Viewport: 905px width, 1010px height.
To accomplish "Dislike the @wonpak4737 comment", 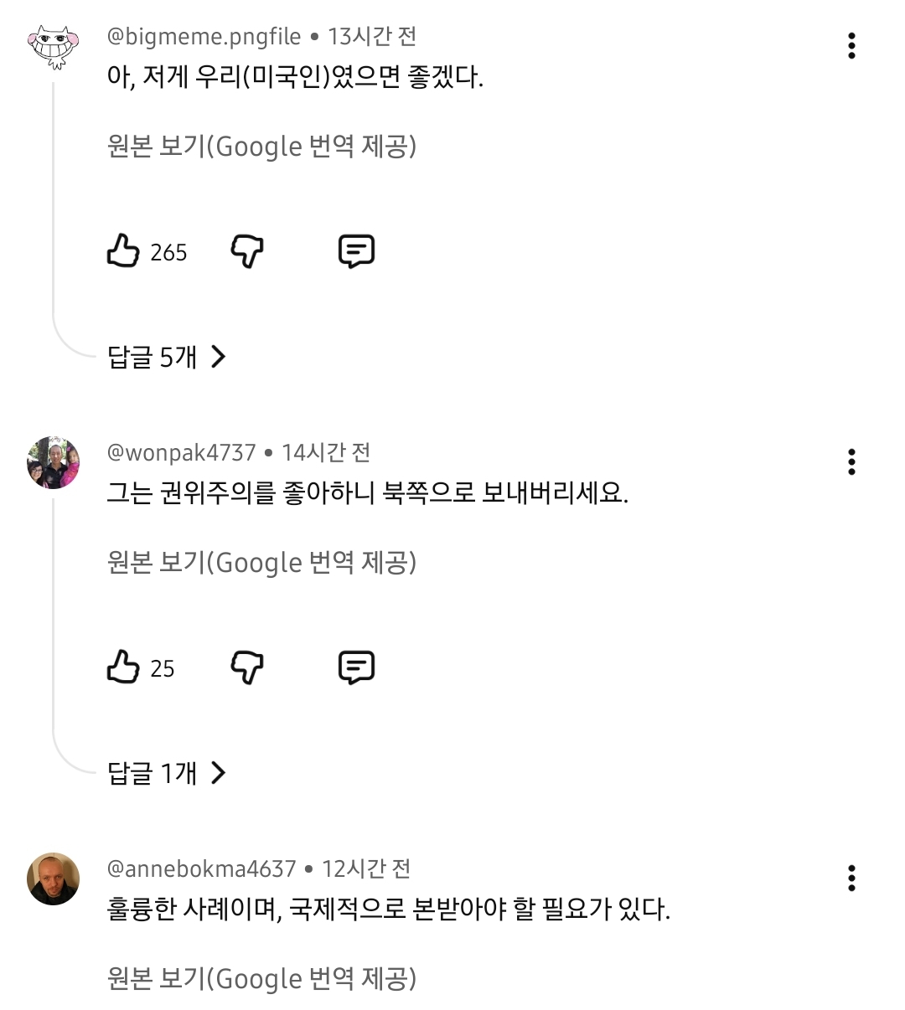I will [247, 667].
